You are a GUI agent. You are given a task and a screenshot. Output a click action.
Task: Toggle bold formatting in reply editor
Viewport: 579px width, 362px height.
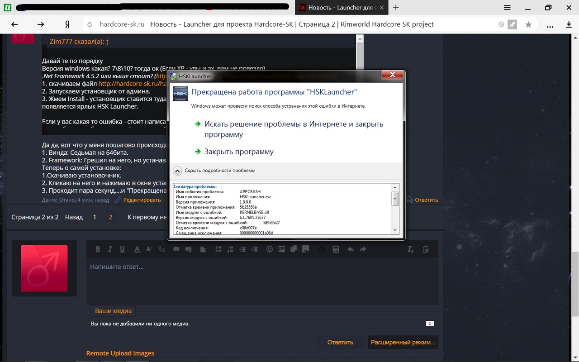click(x=98, y=249)
